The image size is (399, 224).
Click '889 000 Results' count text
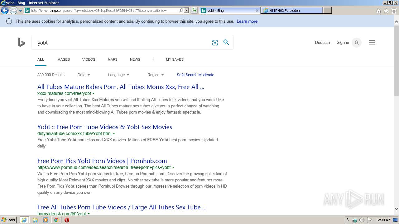pos(51,75)
